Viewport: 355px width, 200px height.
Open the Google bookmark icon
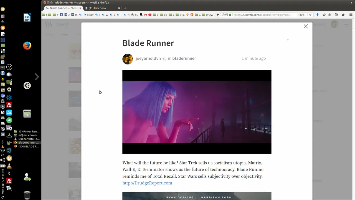pos(187,15)
